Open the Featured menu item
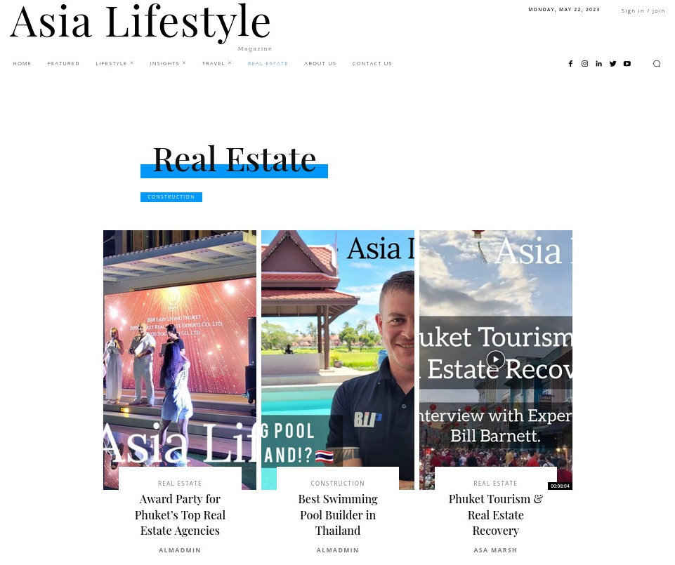 63,64
